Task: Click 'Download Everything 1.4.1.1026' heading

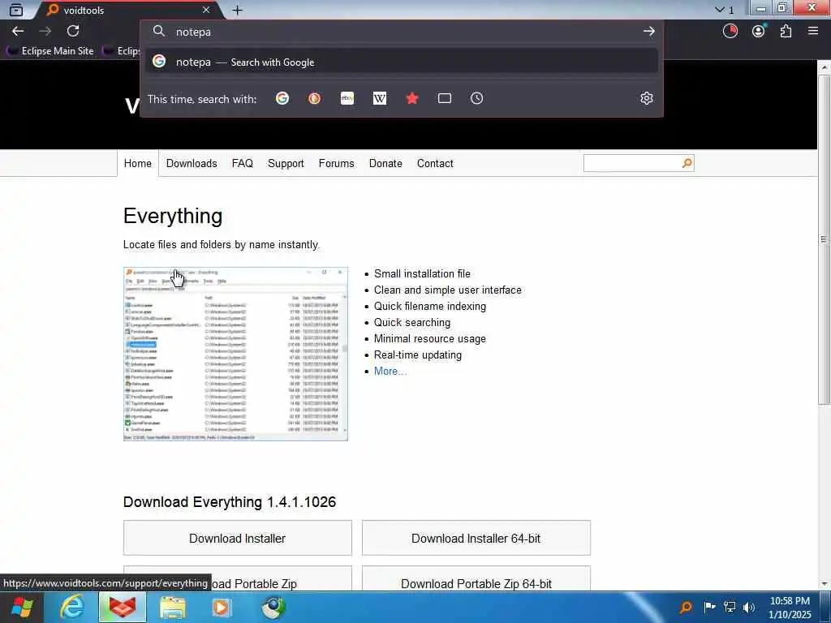Action: (230, 501)
